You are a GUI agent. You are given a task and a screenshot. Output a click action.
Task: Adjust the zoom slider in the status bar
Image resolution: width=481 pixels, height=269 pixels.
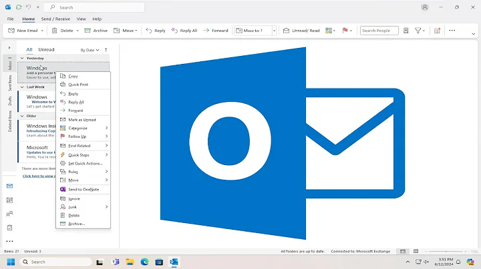448,251
